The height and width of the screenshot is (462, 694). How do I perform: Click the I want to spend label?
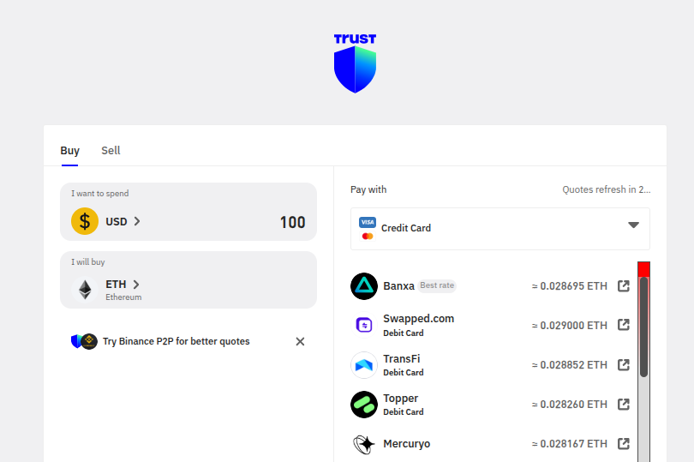point(100,194)
